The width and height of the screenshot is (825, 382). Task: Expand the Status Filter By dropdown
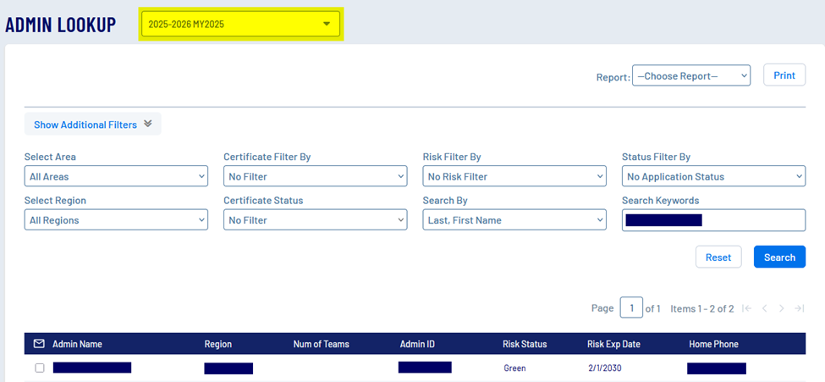pos(713,176)
